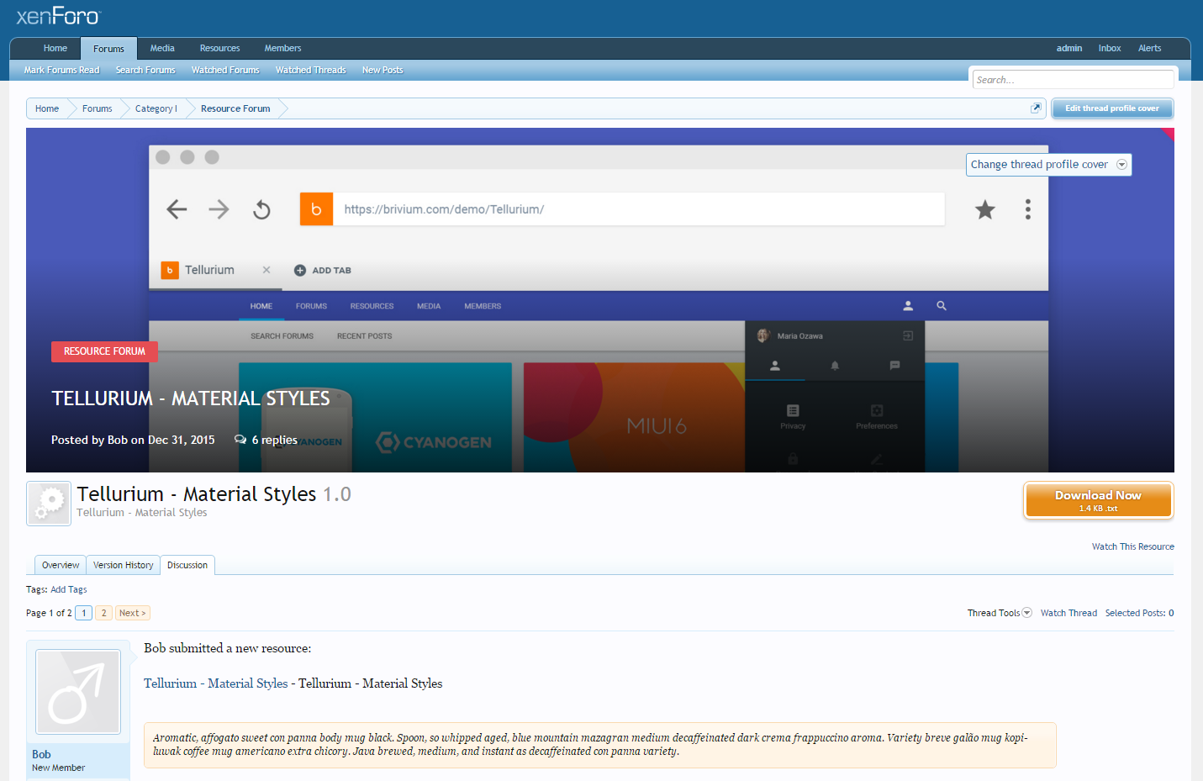This screenshot has width=1203, height=781.
Task: Click the thread cover image
Action: pyautogui.click(x=599, y=300)
